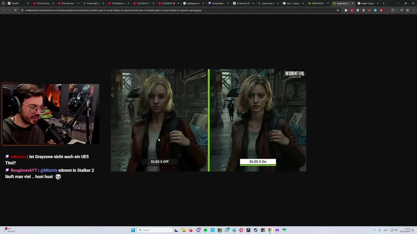Open the microphone tray icon

click(380, 230)
